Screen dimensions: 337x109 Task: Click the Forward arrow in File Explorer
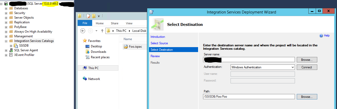[90, 31]
